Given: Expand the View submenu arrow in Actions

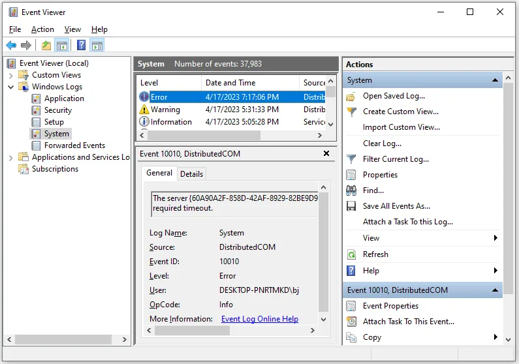Looking at the screenshot, I should pyautogui.click(x=495, y=237).
